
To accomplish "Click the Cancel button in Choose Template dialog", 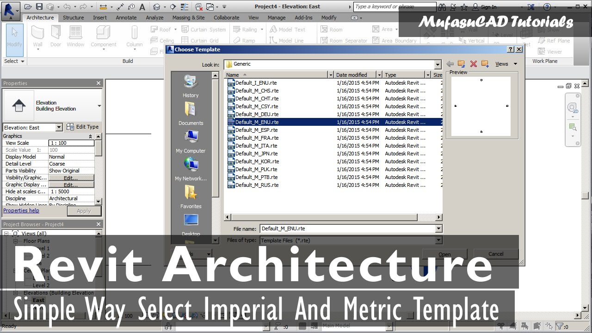I will (496, 254).
